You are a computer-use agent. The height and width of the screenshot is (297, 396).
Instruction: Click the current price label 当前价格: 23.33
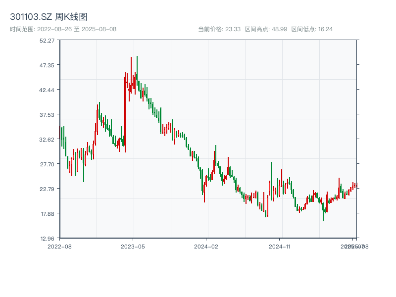tap(219, 29)
